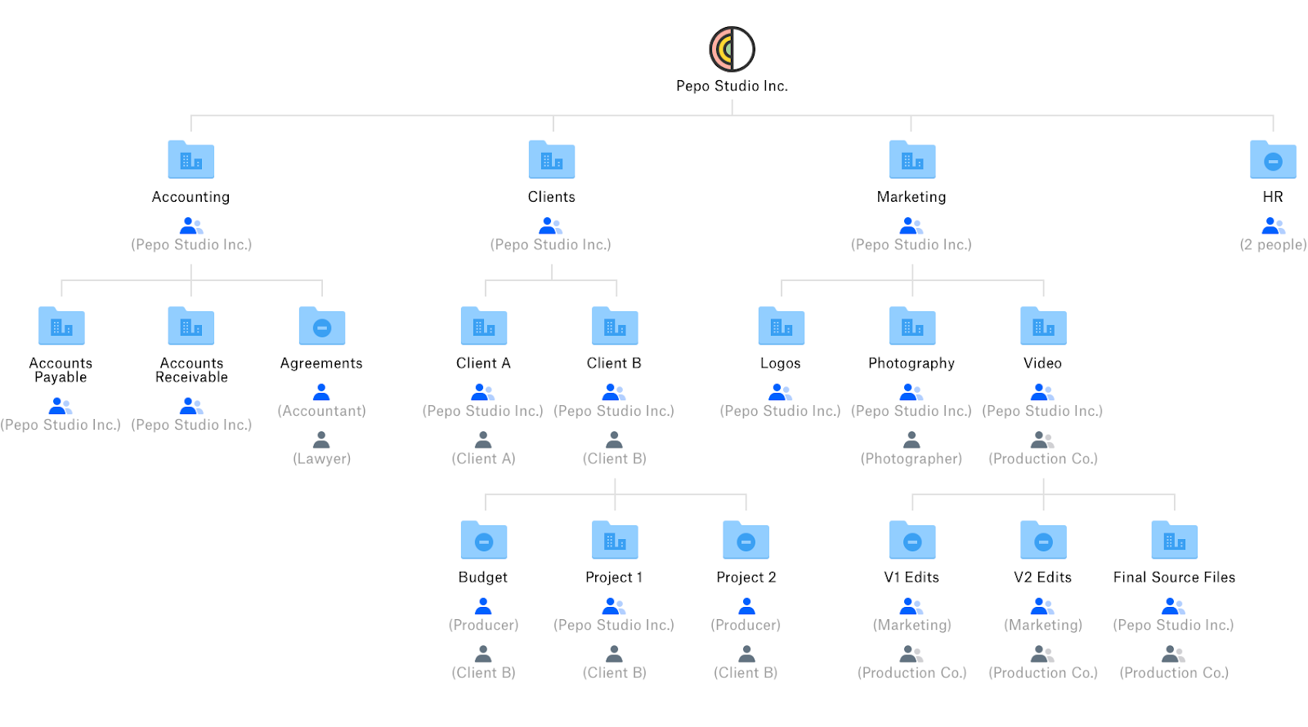Open the Project 1 folder icon
The height and width of the screenshot is (727, 1308).
(615, 539)
